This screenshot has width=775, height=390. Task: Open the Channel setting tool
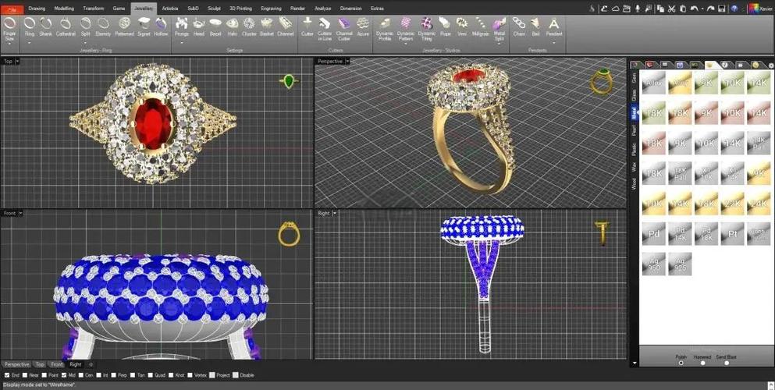coord(285,27)
